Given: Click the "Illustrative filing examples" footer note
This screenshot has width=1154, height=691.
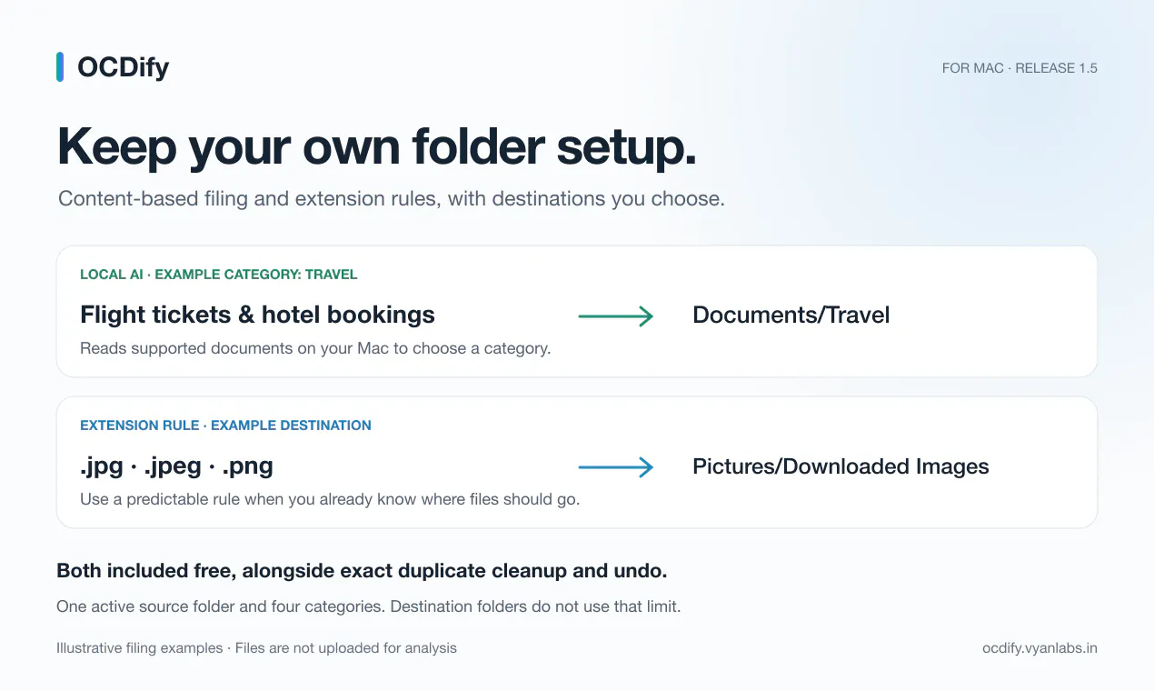Looking at the screenshot, I should coord(256,648).
